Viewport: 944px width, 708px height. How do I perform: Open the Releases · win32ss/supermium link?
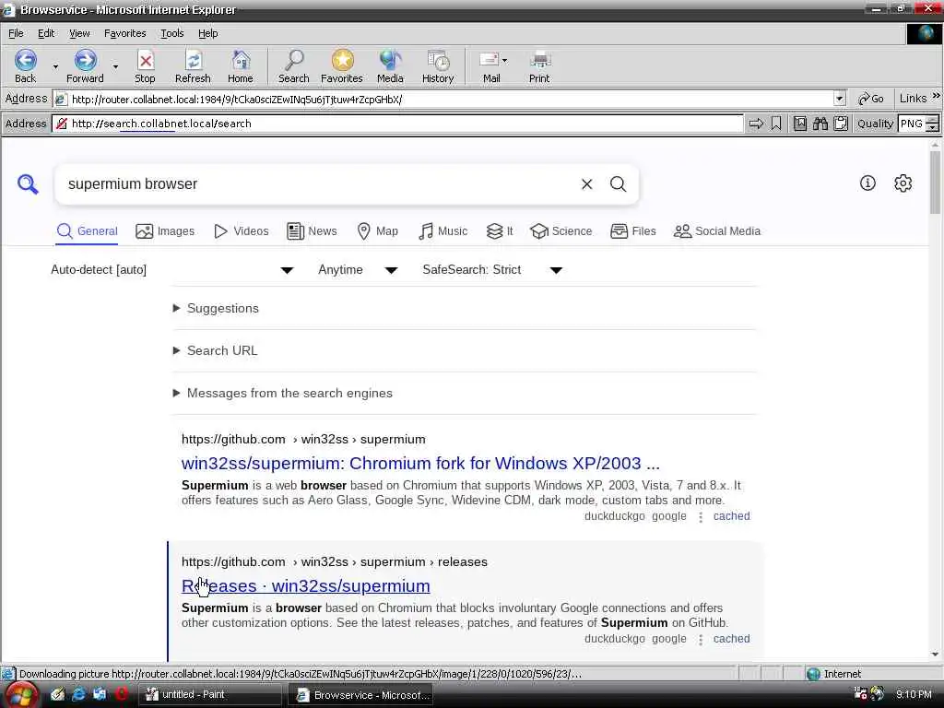(x=306, y=586)
